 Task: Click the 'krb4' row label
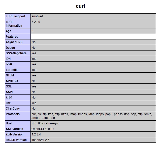click(18, 97)
